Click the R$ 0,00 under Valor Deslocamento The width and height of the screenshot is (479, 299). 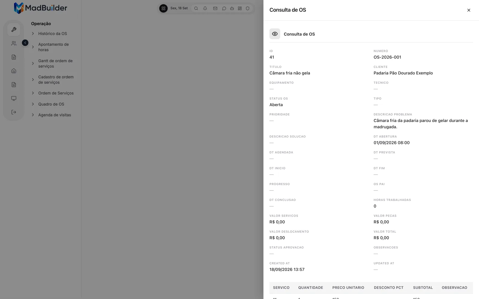pos(277,238)
